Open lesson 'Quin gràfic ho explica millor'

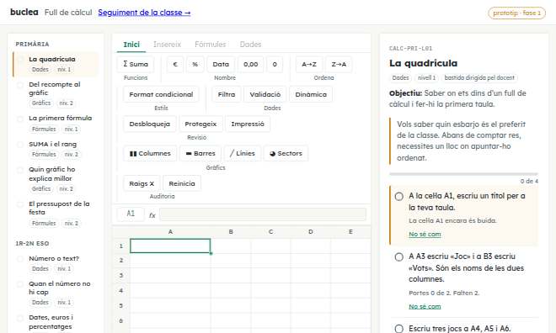(x=56, y=179)
